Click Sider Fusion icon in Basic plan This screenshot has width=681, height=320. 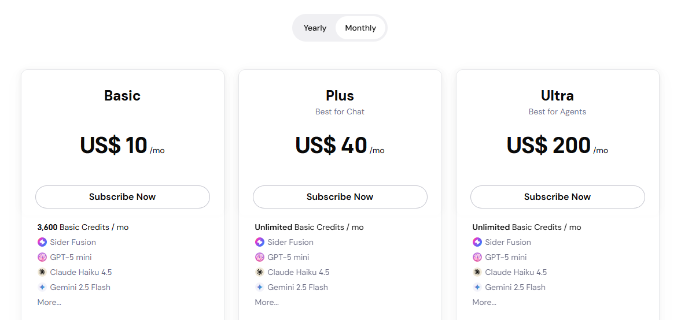click(x=42, y=242)
